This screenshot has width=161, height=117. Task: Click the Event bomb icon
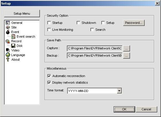8,32
